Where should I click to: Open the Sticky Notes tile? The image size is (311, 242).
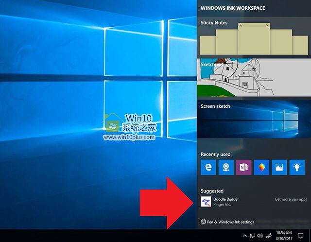click(x=254, y=36)
